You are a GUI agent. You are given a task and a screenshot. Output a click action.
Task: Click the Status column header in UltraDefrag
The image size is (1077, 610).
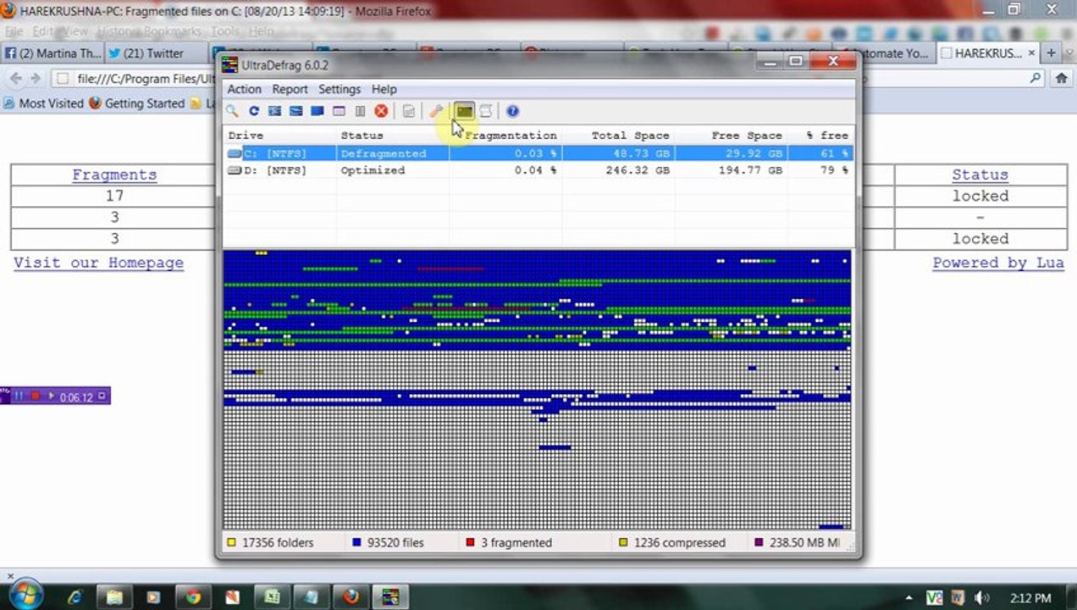(393, 136)
